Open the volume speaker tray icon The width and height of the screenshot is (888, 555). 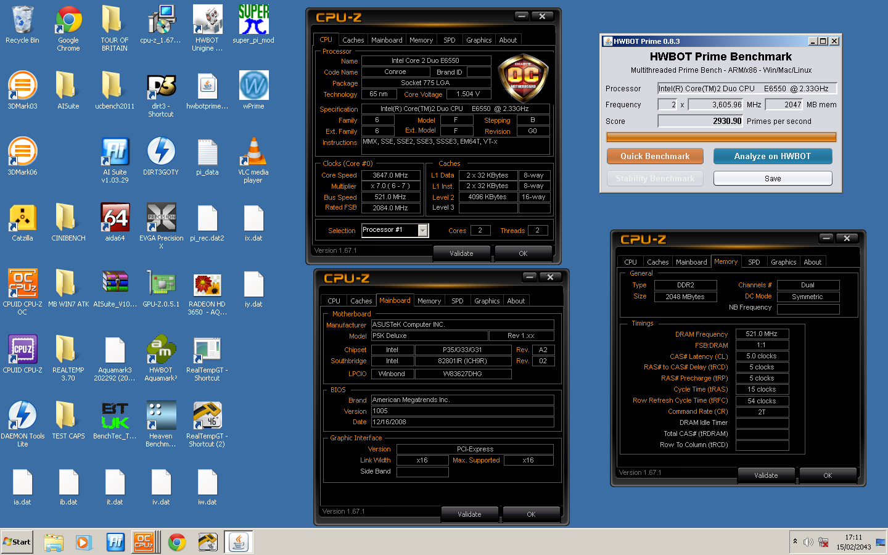[808, 542]
